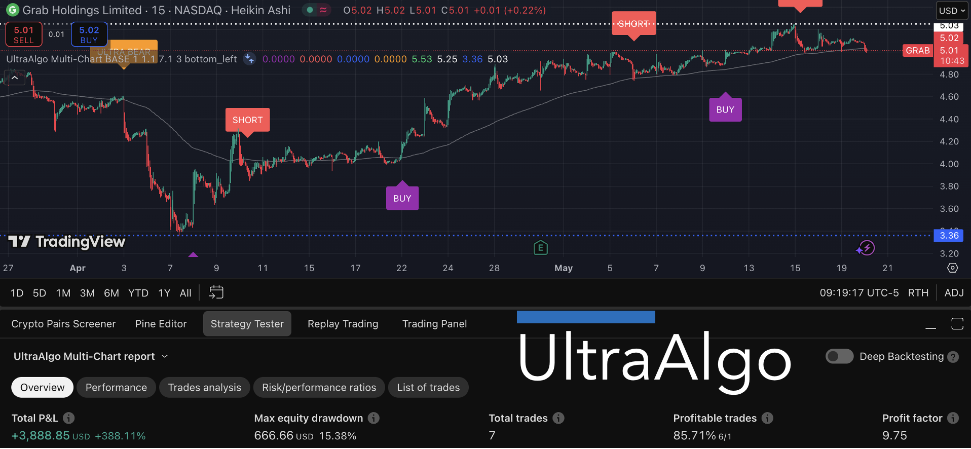Open the go-to-date calendar icon
The image size is (971, 449).
pyautogui.click(x=216, y=292)
